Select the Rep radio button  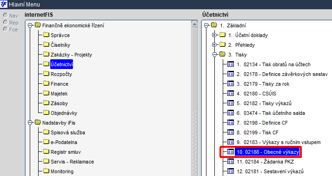[6, 23]
